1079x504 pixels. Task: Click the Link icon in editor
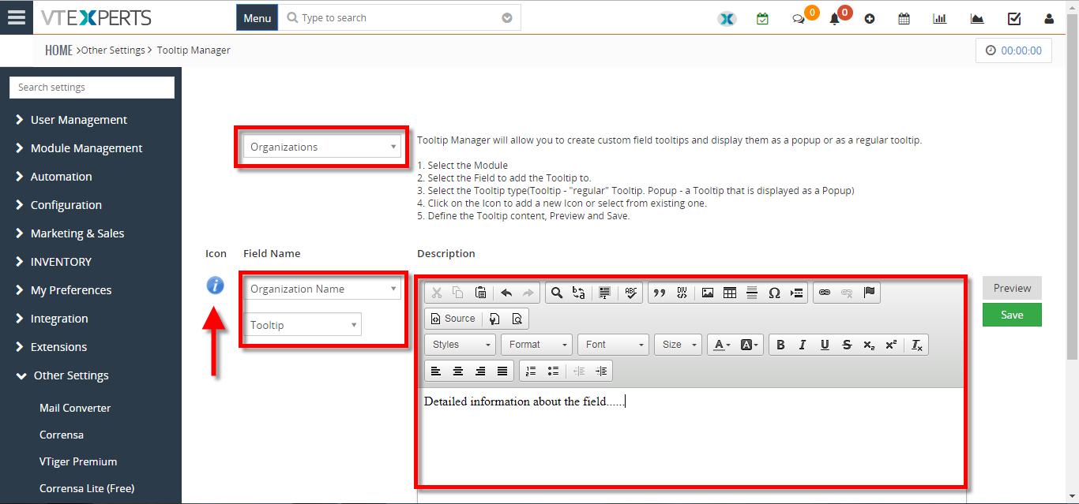coord(825,293)
